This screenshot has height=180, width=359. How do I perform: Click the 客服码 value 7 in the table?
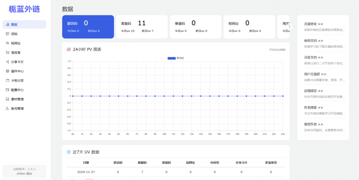tap(142, 172)
